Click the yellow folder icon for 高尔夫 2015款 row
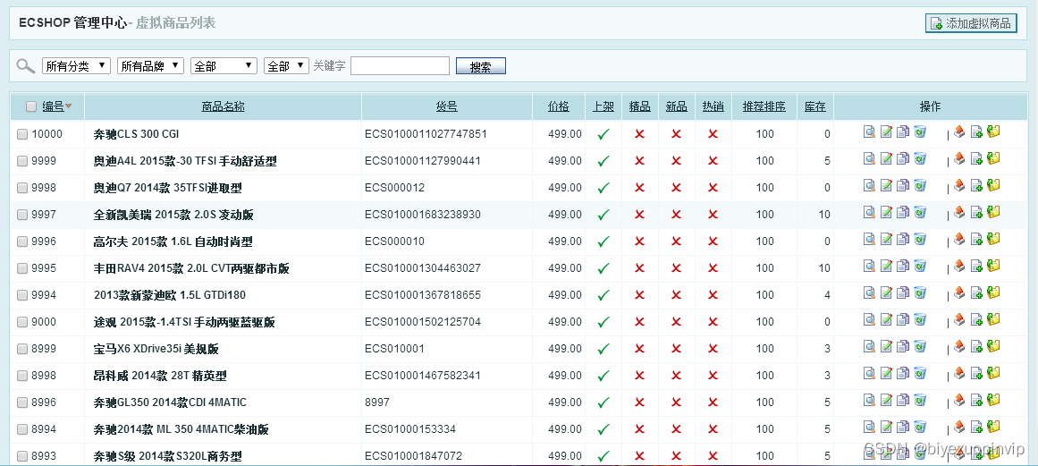 tap(993, 239)
